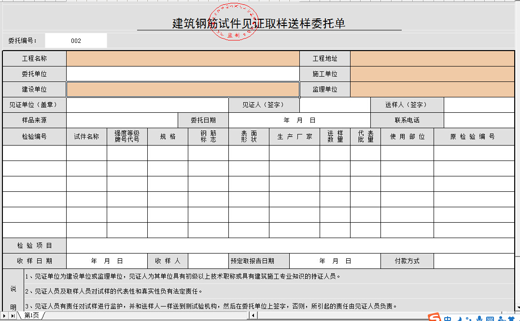The height and width of the screenshot is (321, 520).
Task: Select the 第1页 sheet tab
Action: click(x=31, y=315)
